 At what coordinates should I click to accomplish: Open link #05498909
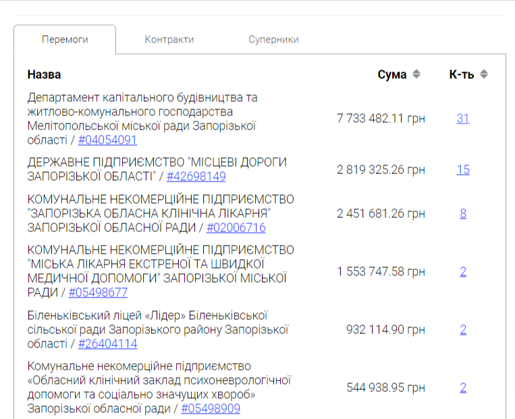[x=211, y=408]
